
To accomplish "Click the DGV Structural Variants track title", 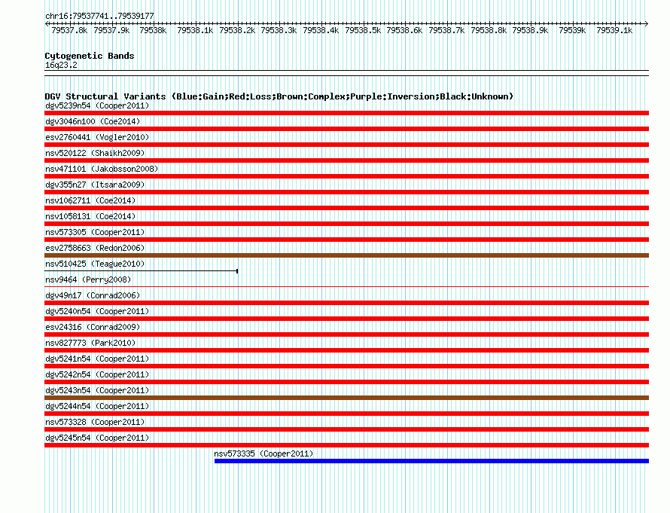I will [x=279, y=96].
